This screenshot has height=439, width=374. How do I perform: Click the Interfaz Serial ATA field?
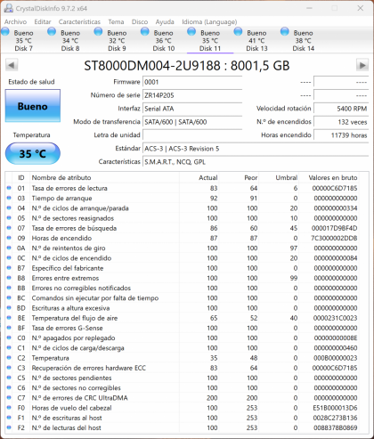[192, 109]
